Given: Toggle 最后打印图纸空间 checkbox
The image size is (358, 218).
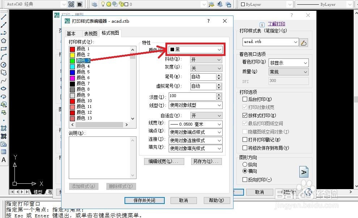Looking at the screenshot, I should [x=245, y=123].
